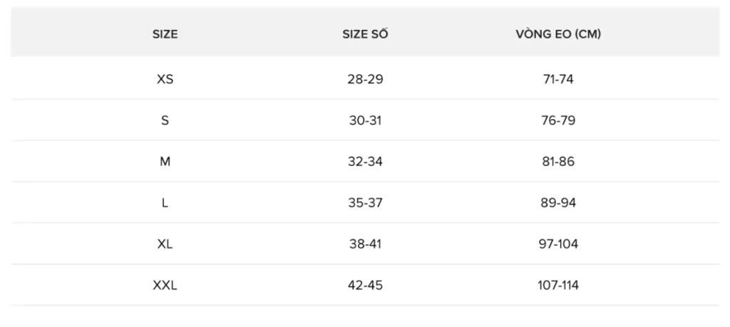Click the 28-29 numeric size value

tap(366, 80)
